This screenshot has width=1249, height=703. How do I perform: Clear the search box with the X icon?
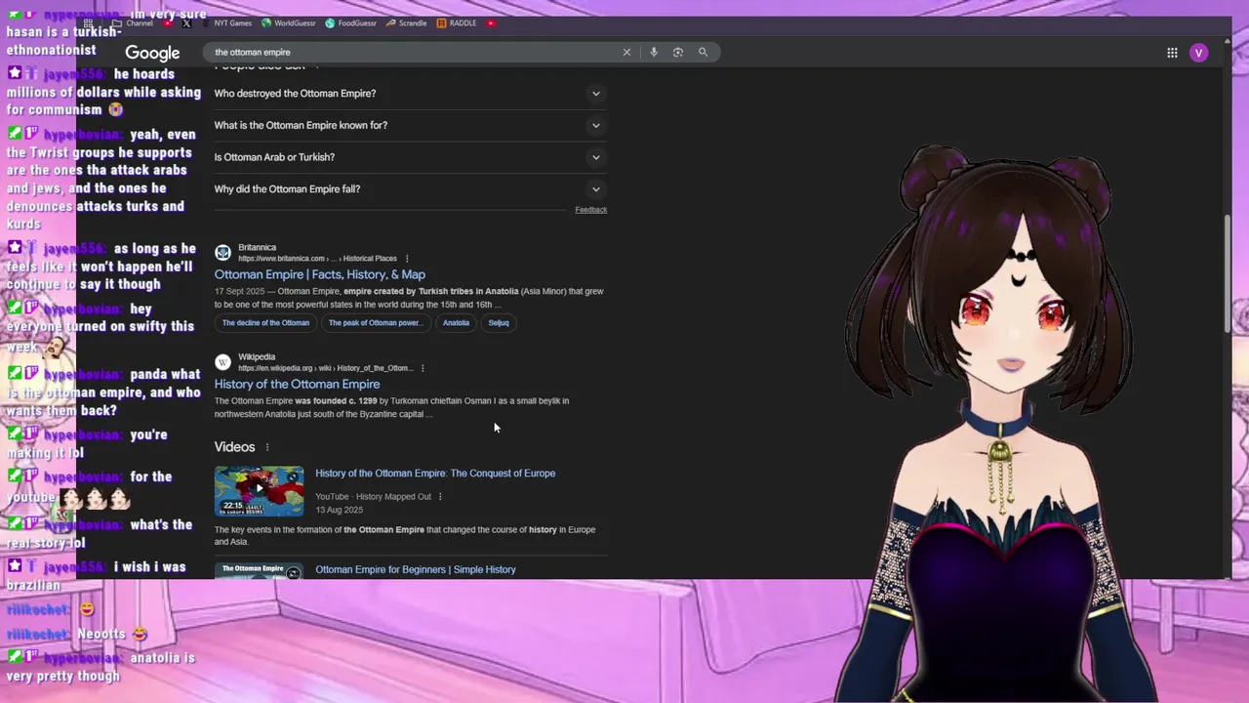pyautogui.click(x=626, y=53)
